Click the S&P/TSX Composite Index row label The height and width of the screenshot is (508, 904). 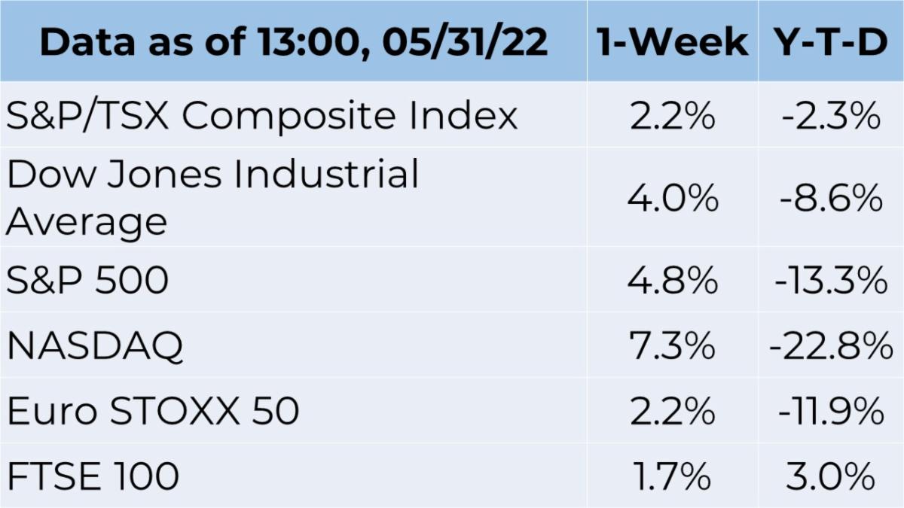262,117
